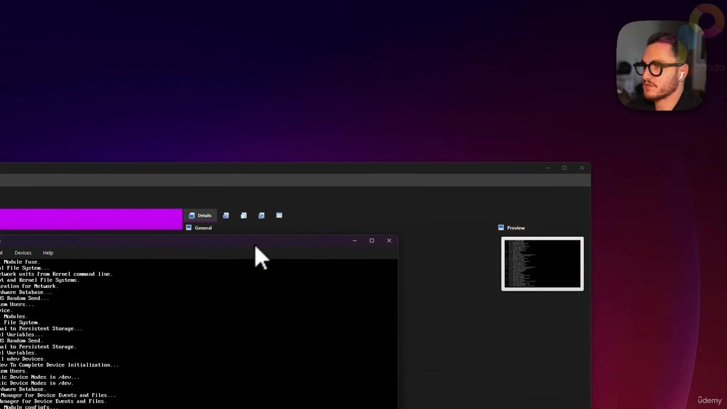The width and height of the screenshot is (727, 409).
Task: Close the VirtualBox Manager window
Action: coord(582,168)
